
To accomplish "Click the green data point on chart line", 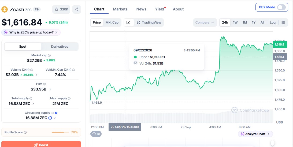I will coord(125,90).
